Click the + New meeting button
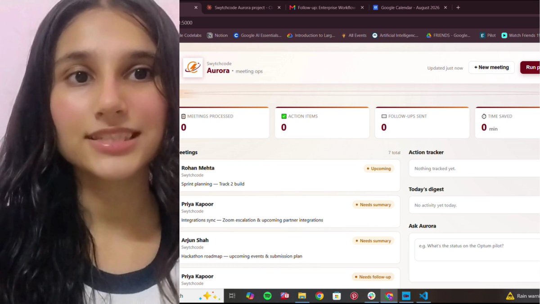Viewport: 540px width, 304px height. (491, 68)
